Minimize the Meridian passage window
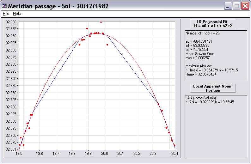This screenshot has width=251, height=164. [x=228, y=6]
